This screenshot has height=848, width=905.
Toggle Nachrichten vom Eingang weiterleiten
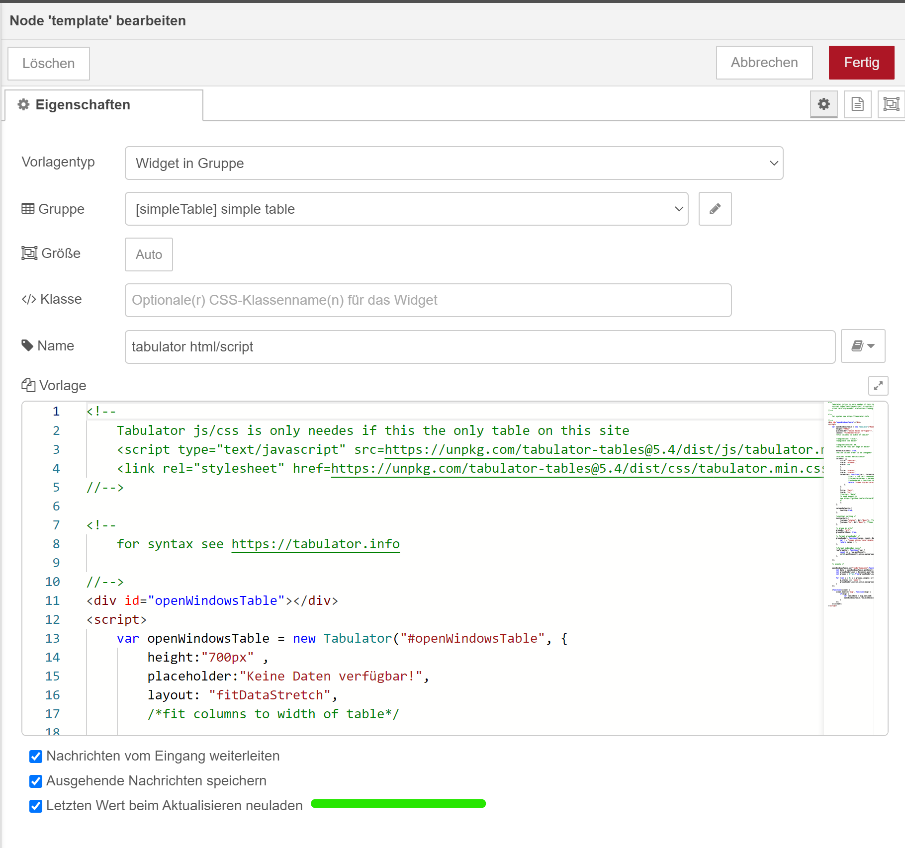pos(36,757)
